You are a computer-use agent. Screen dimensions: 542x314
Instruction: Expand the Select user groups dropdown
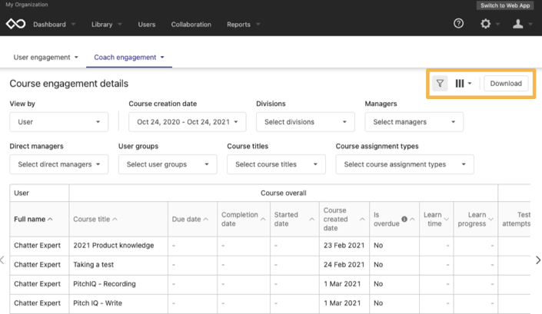click(x=168, y=164)
